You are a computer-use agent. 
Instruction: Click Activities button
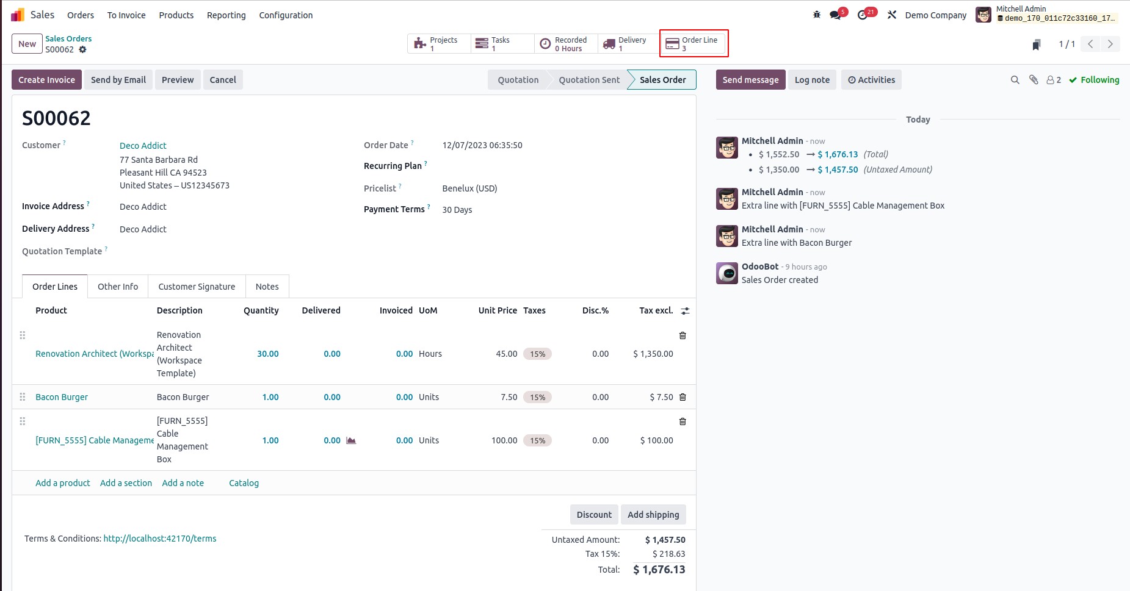click(871, 80)
